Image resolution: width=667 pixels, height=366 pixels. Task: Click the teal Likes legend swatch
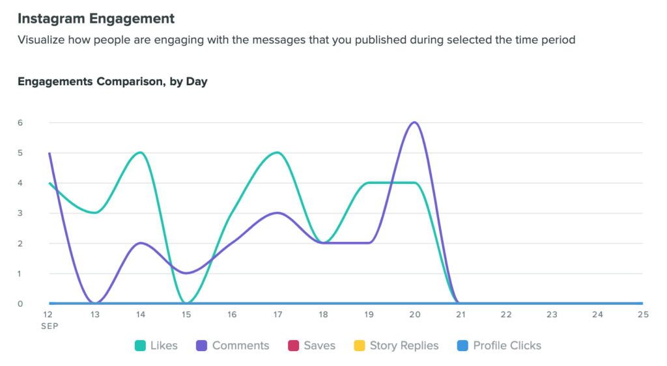[140, 346]
